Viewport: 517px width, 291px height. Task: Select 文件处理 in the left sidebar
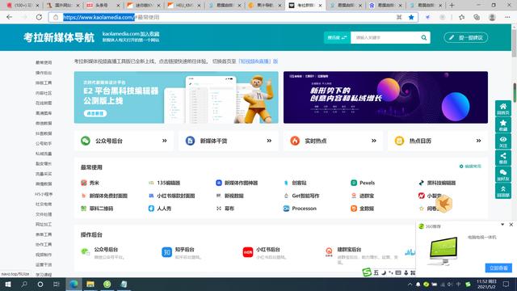44,214
